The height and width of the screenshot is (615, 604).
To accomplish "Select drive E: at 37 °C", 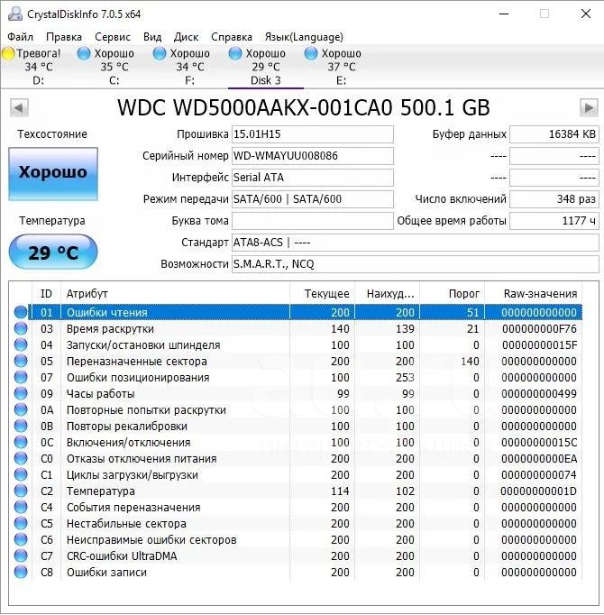I will point(342,67).
